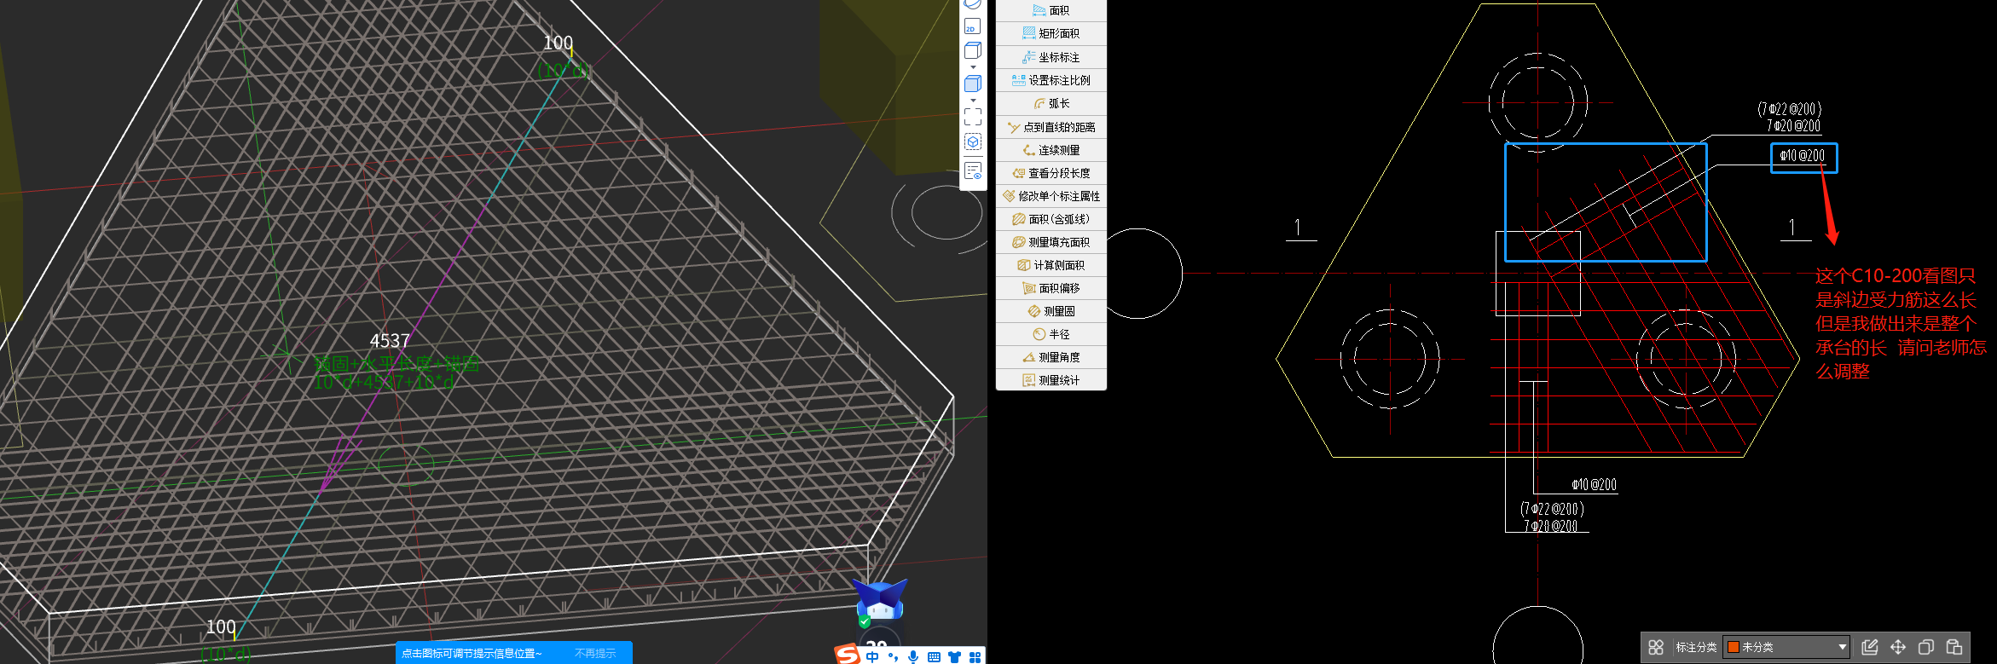Click the wireframe cube view icon

click(972, 51)
